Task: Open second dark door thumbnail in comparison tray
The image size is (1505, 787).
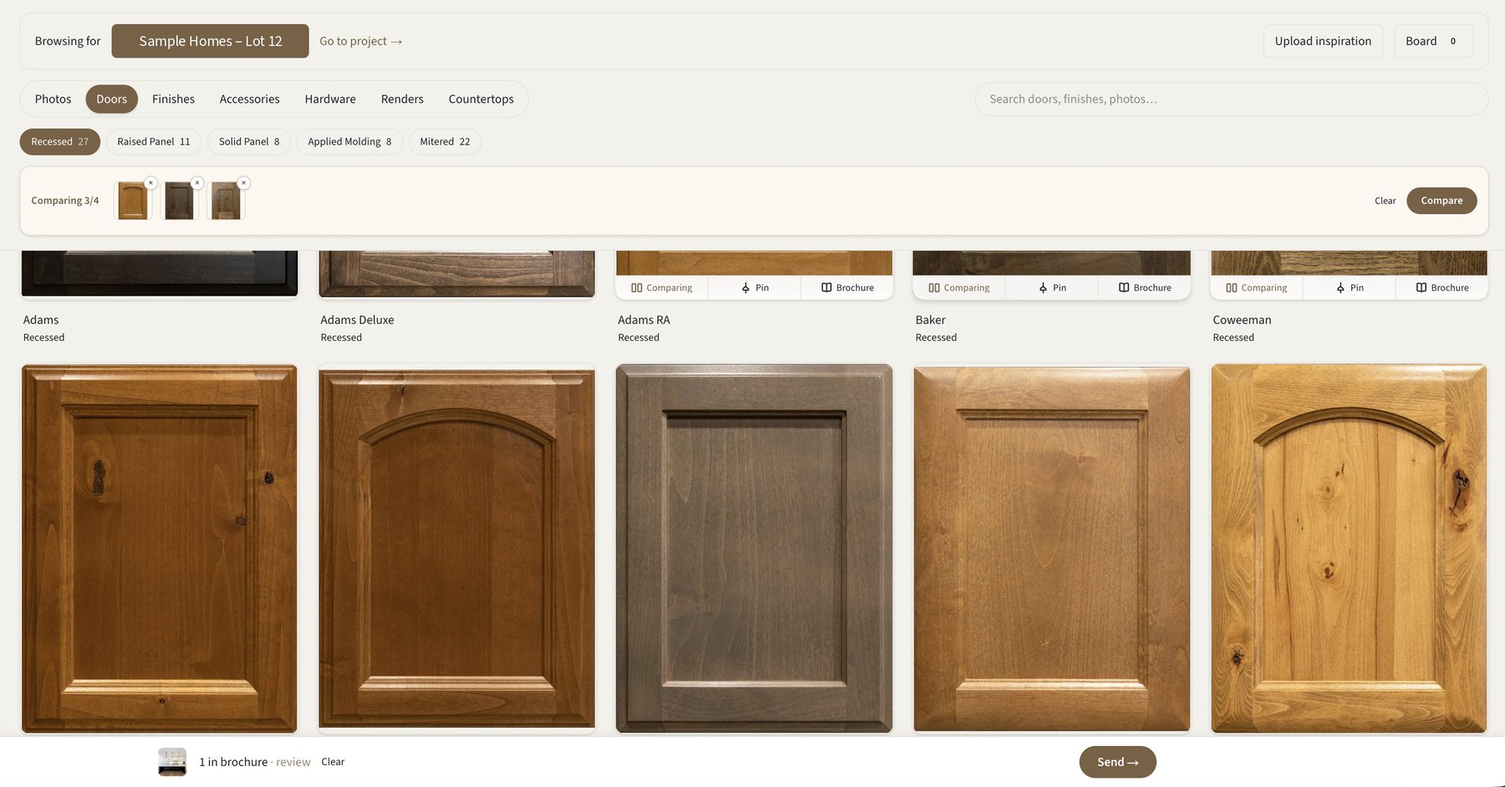Action: click(x=179, y=201)
